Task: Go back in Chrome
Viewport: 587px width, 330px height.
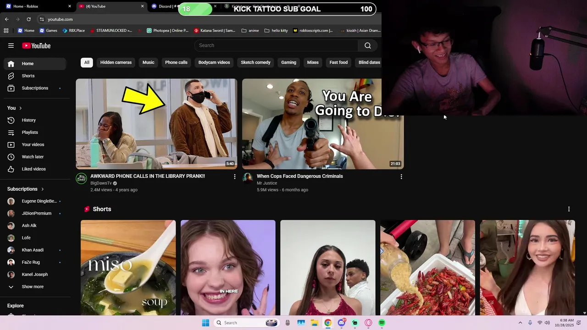Action: [6, 19]
